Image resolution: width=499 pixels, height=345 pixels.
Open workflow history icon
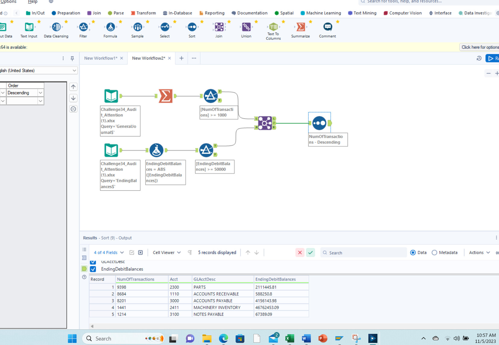[x=479, y=58]
